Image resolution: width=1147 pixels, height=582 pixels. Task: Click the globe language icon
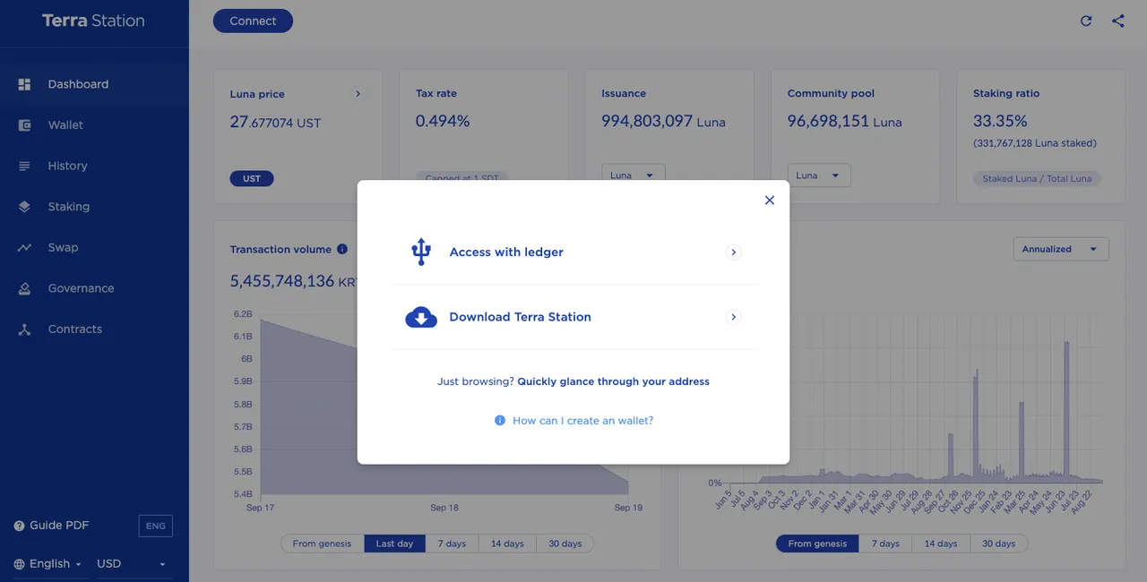pos(20,564)
